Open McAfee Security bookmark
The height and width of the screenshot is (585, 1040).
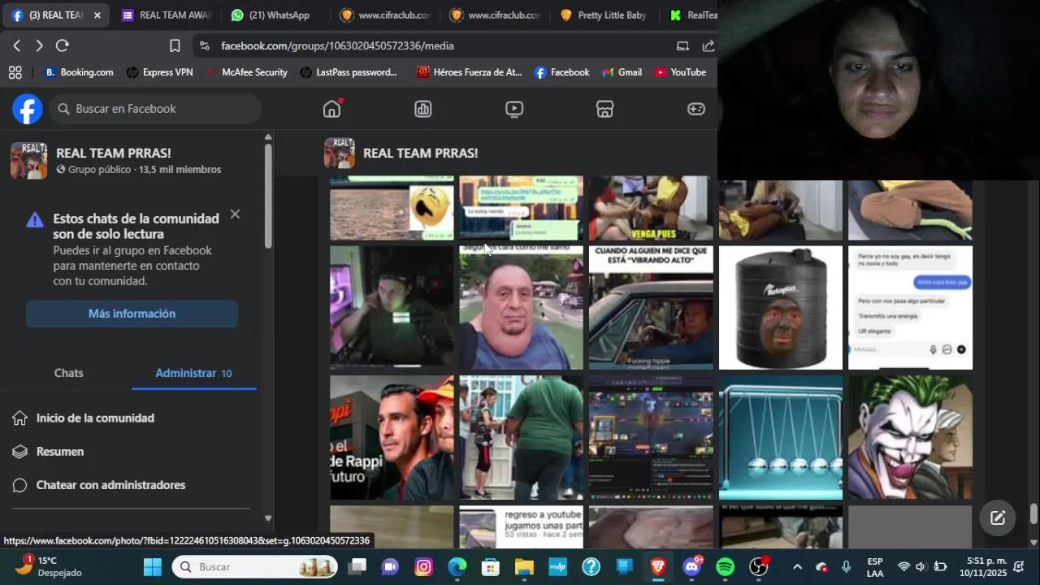click(x=245, y=72)
